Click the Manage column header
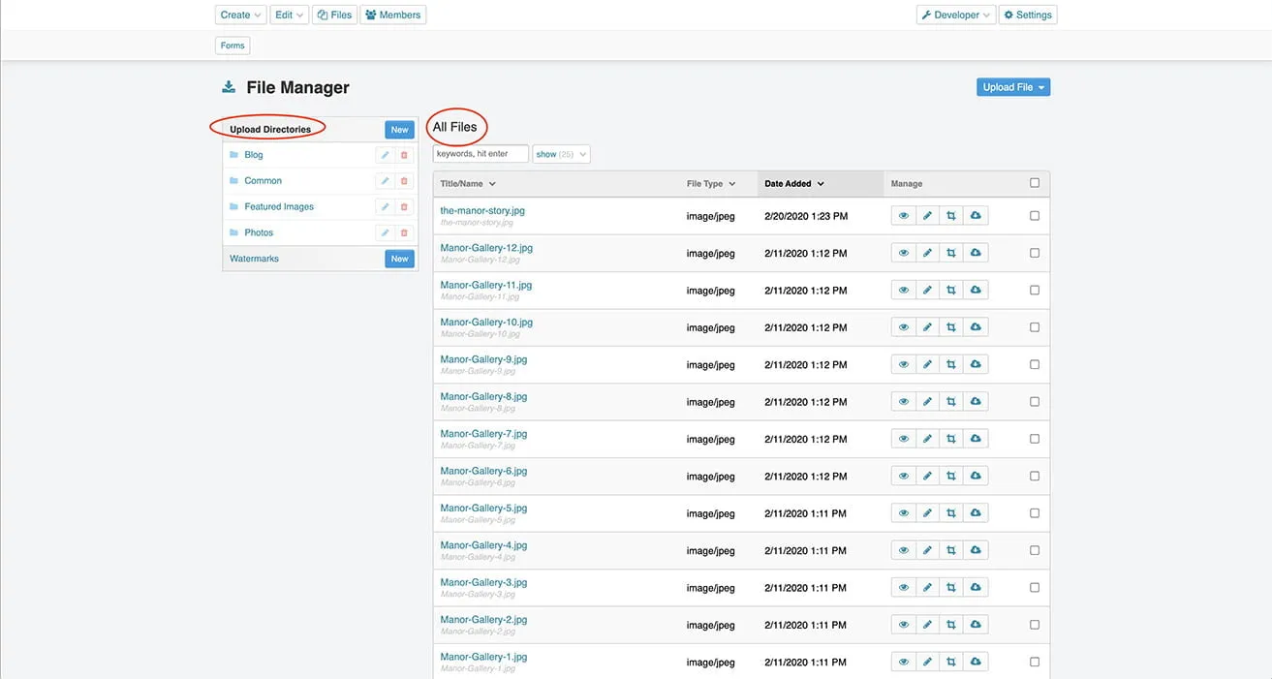The height and width of the screenshot is (679, 1272). coord(907,184)
